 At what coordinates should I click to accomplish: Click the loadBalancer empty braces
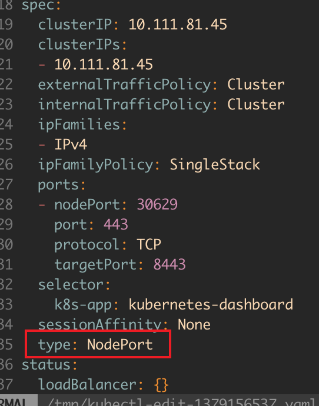tap(161, 385)
